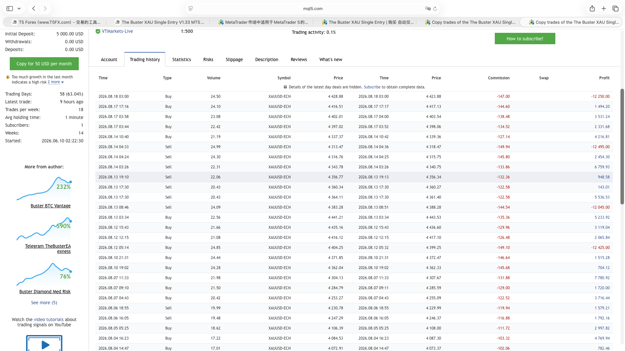The width and height of the screenshot is (625, 351).
Task: Open the What's new tab
Action: [x=331, y=59]
